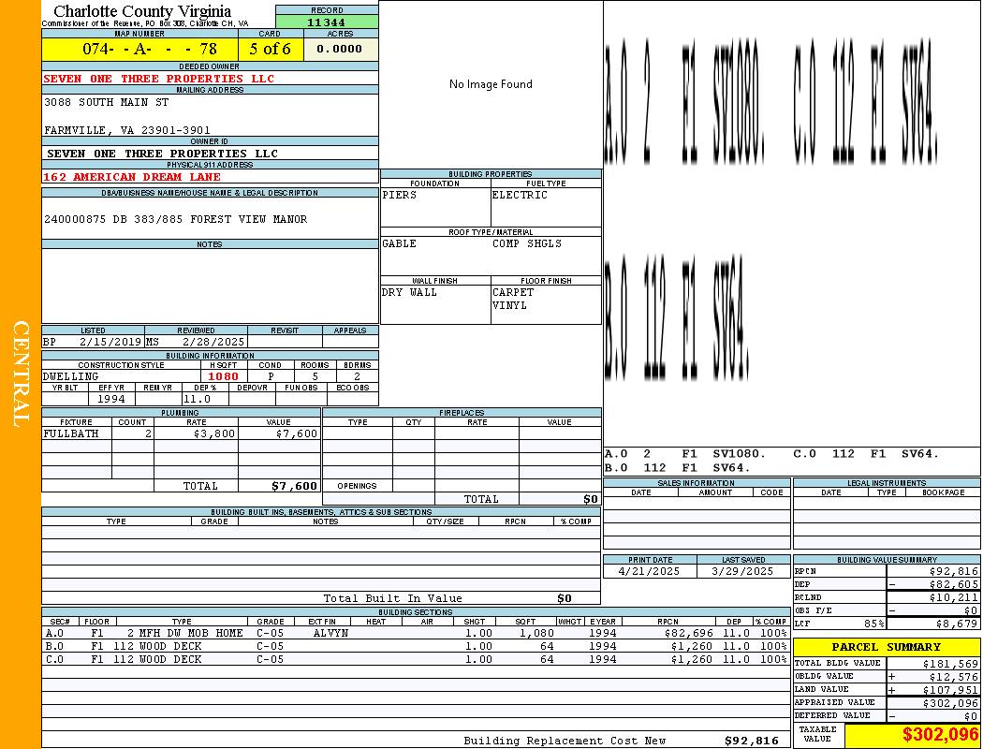
Task: Click floor finish value VINYL
Action: pos(509,305)
